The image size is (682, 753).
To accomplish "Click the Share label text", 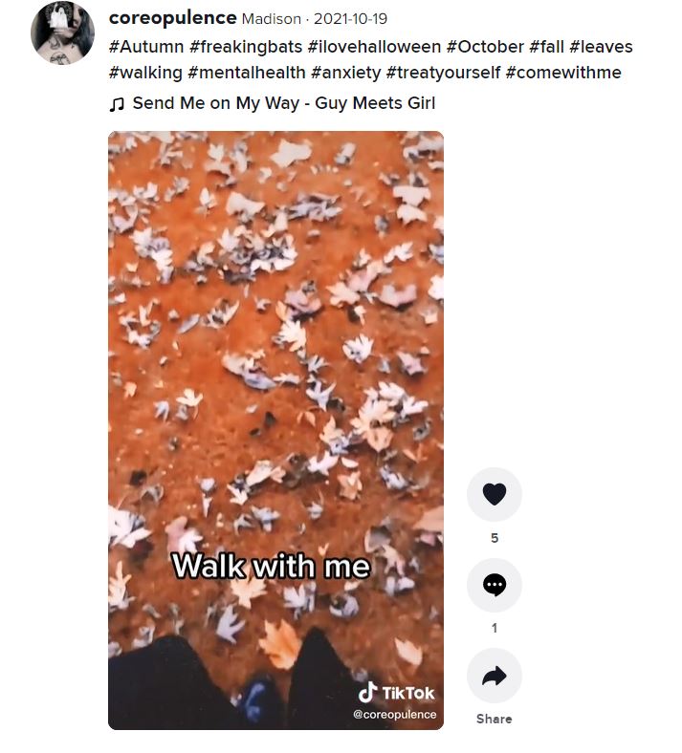I will click(495, 719).
